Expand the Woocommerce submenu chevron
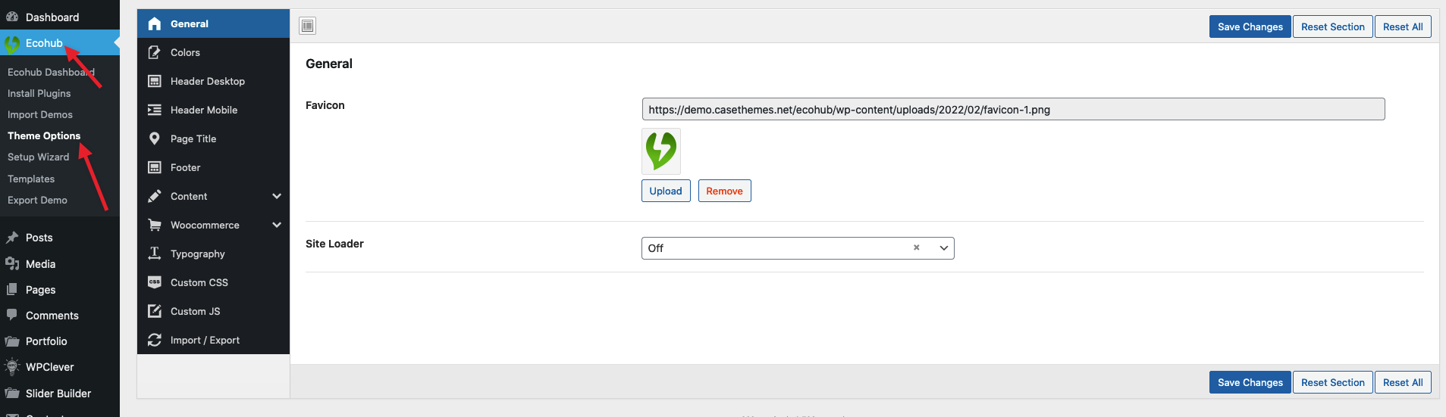Screen dimensions: 1446x417 277,225
